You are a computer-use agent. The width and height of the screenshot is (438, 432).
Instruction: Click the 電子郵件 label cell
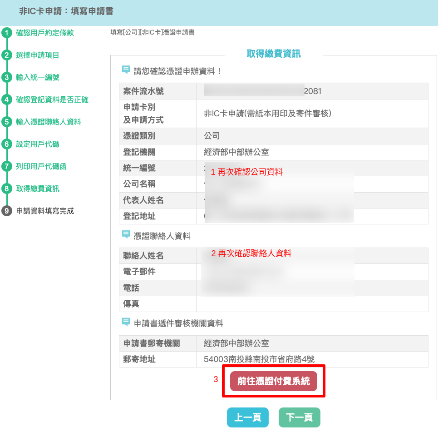coord(157,272)
